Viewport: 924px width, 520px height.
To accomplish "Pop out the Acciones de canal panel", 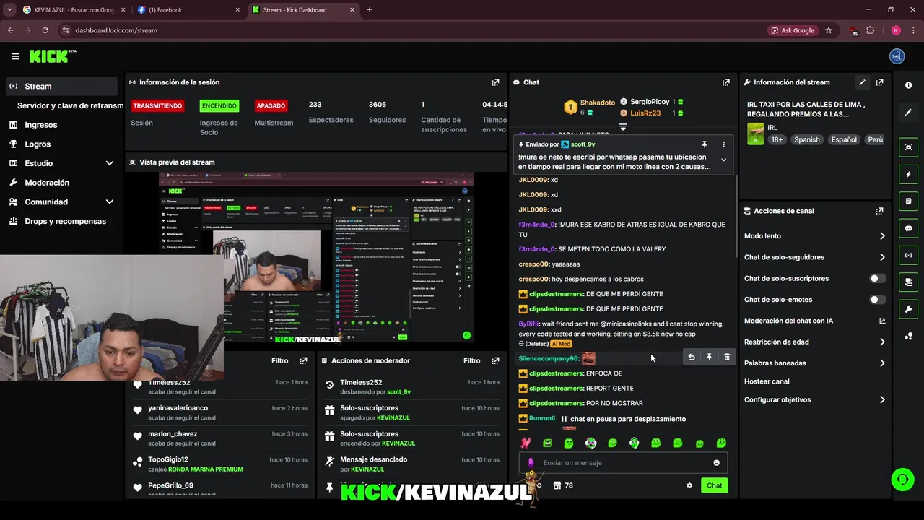I will [x=879, y=211].
